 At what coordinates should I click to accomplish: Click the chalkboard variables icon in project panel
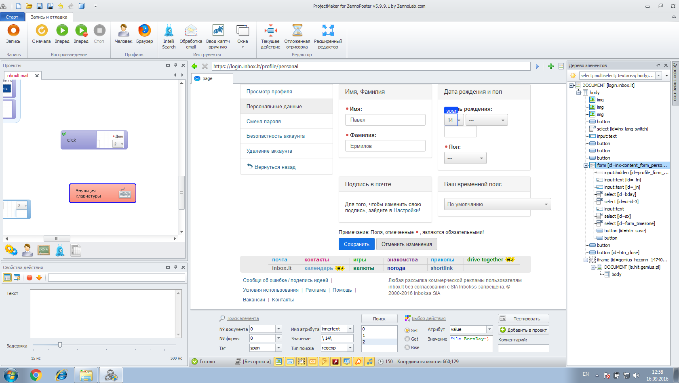point(44,250)
